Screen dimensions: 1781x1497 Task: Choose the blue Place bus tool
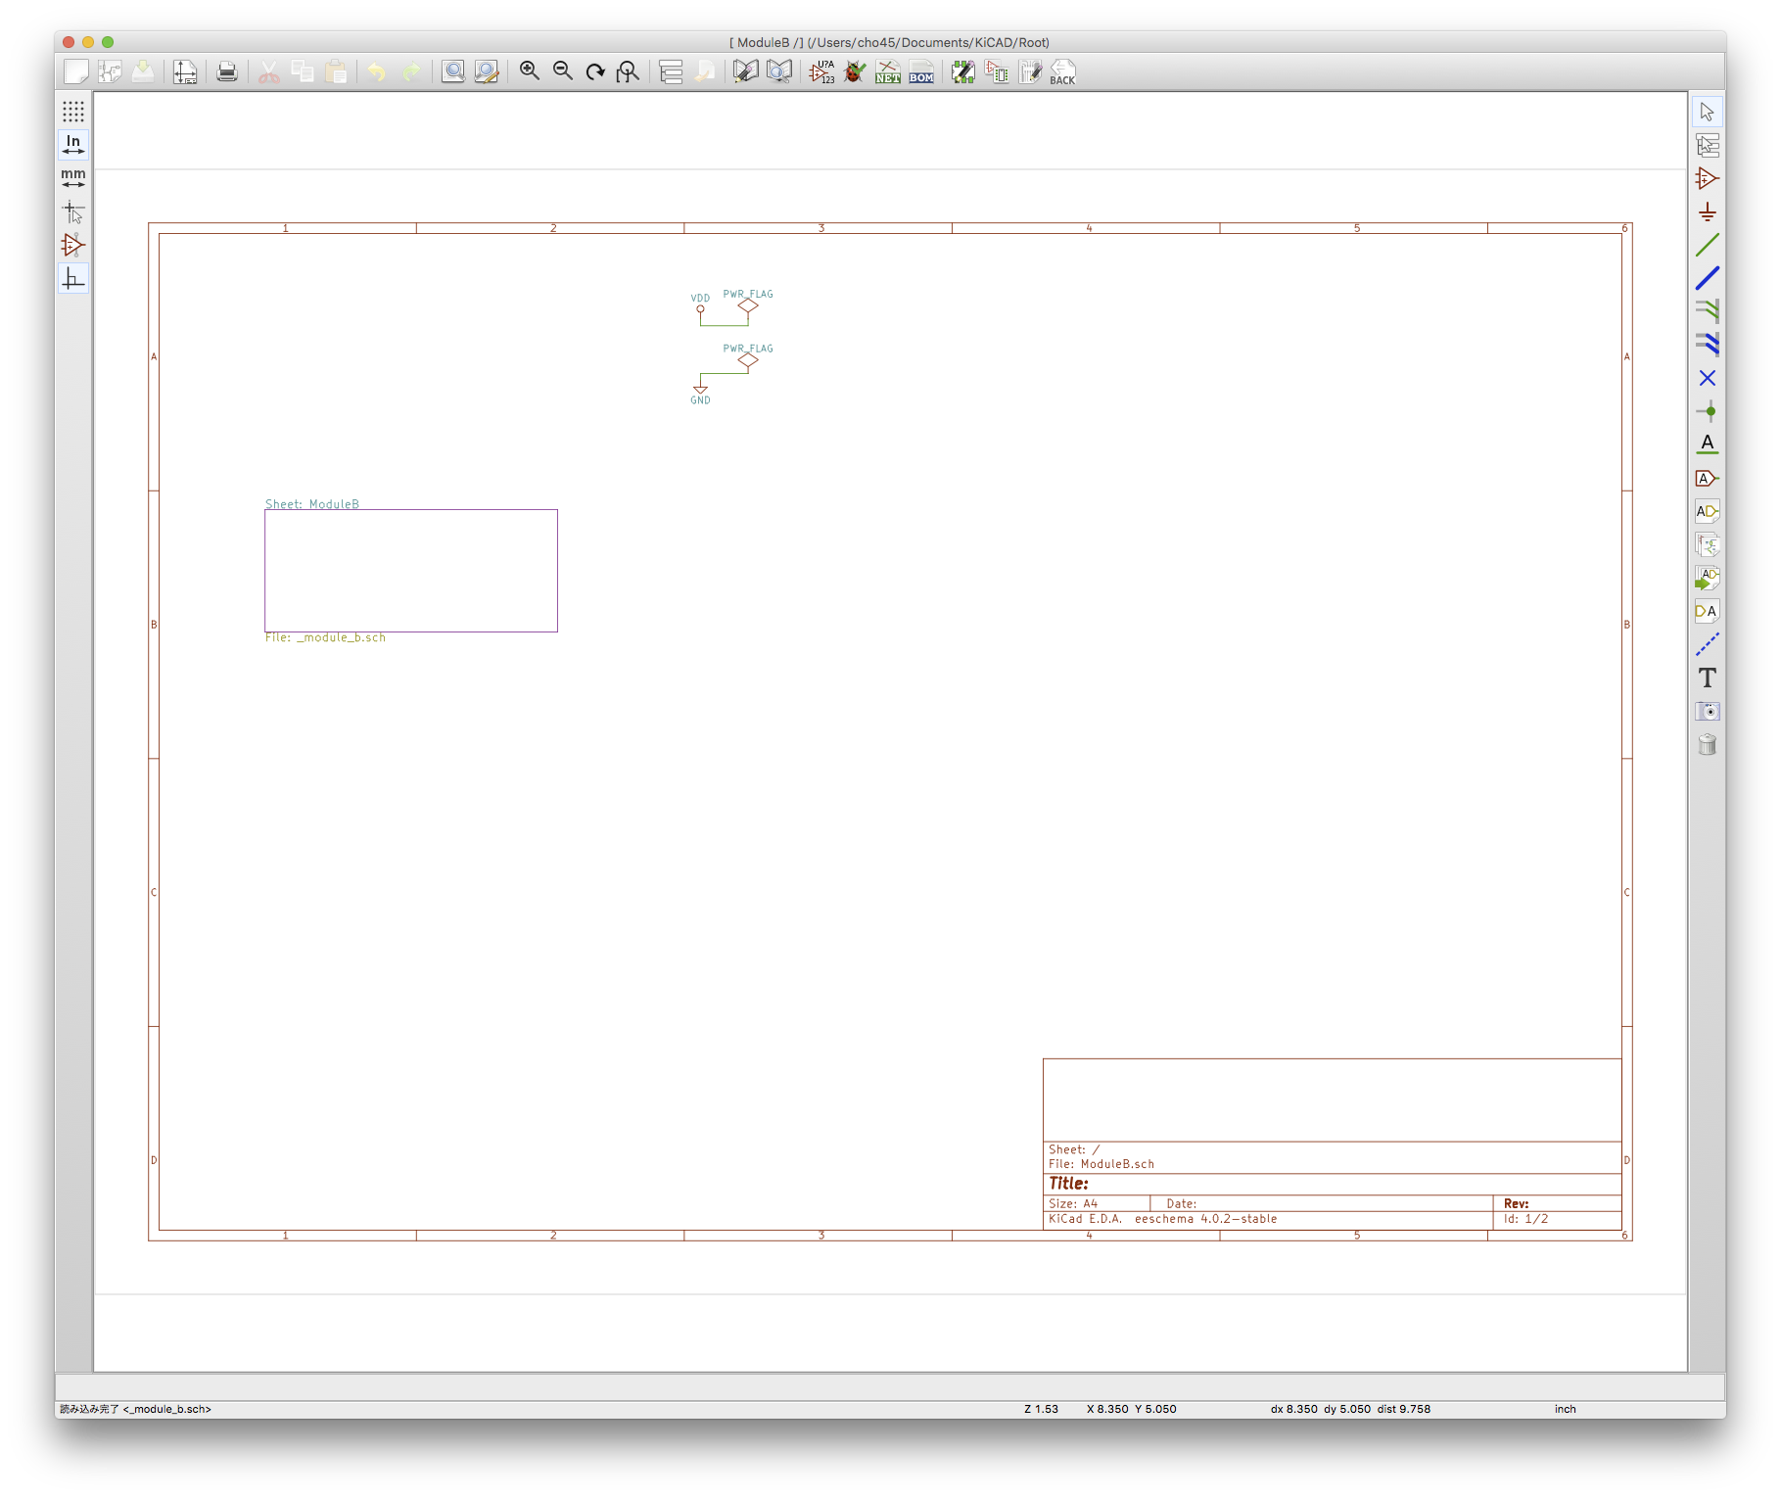(x=1707, y=279)
